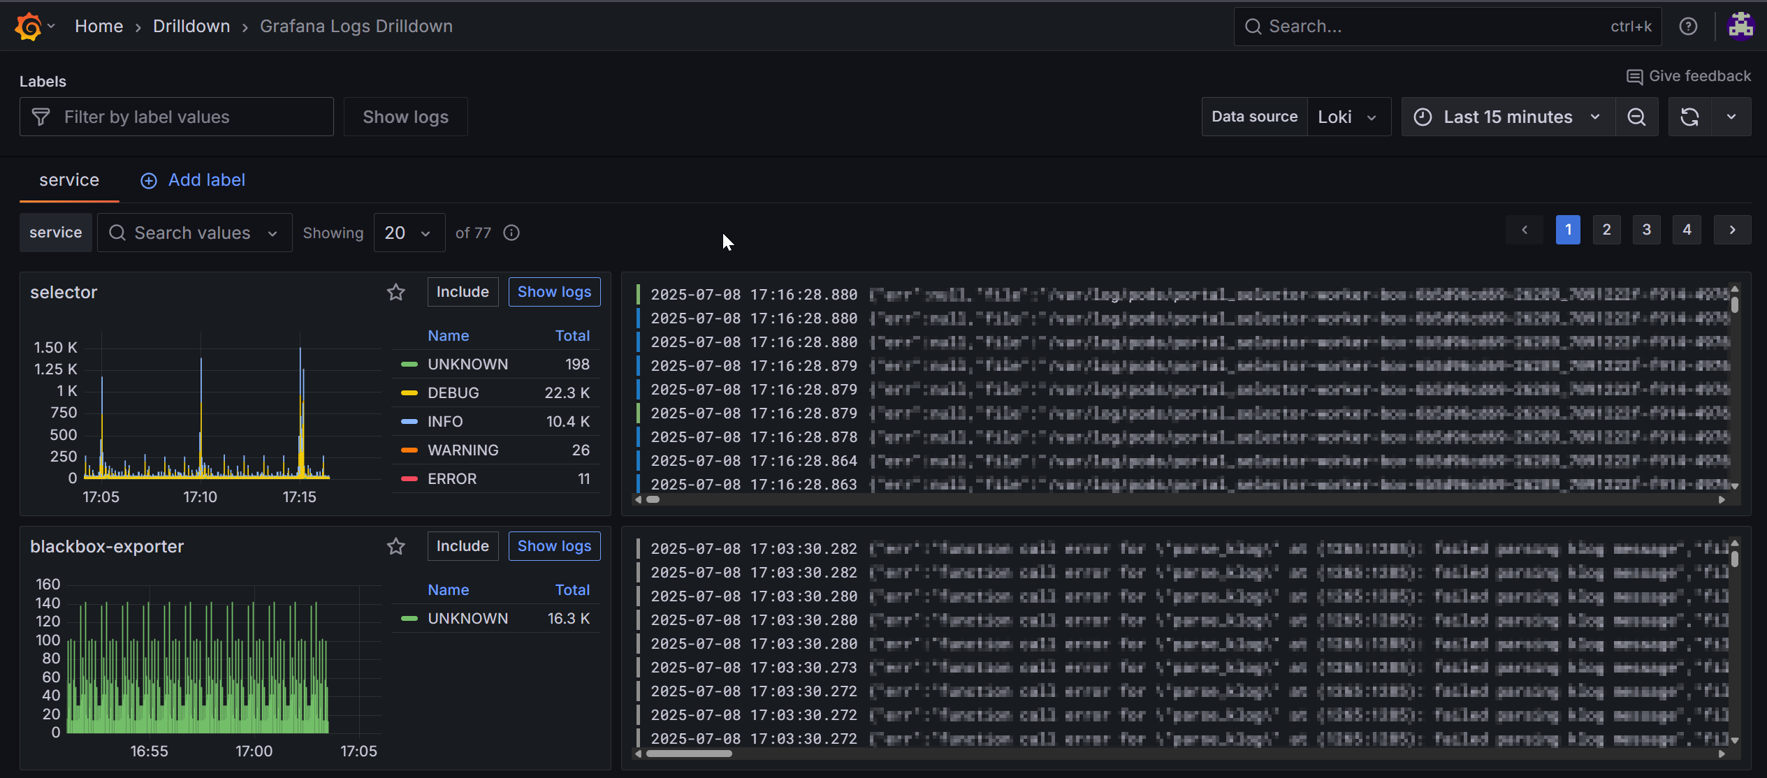
Task: Click selector logs horizontal scrollbar thumb
Action: (653, 499)
